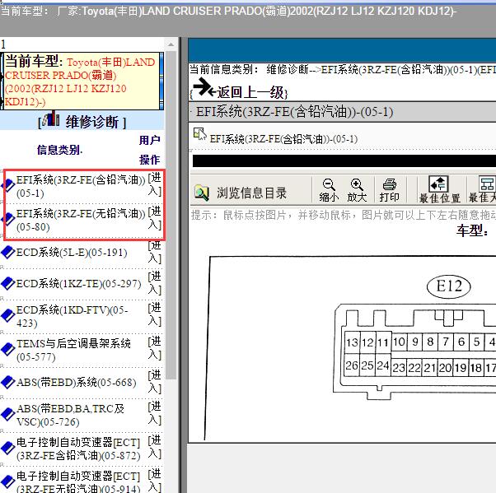Screen dimensions: 496x493
Task: Click blue book icon for ECT 3RZ-FE无铅汽油
Action: (8, 481)
